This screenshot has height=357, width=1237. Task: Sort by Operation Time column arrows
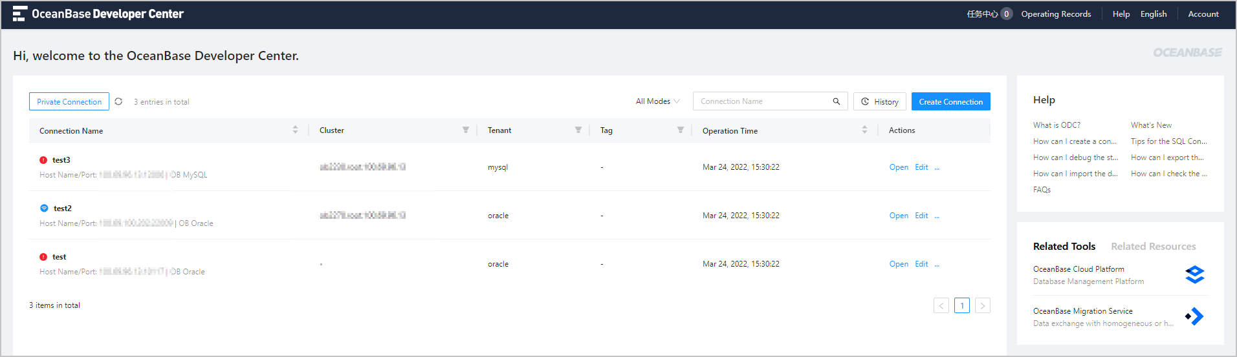point(864,130)
